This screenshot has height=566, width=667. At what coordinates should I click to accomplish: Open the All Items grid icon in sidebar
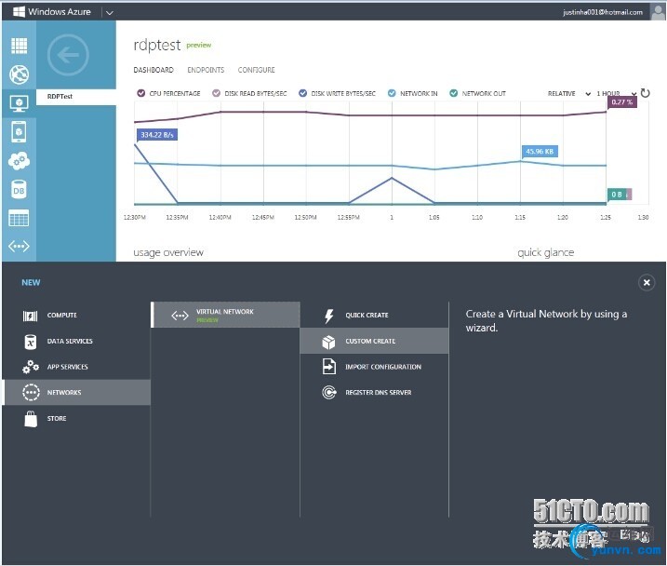19,46
